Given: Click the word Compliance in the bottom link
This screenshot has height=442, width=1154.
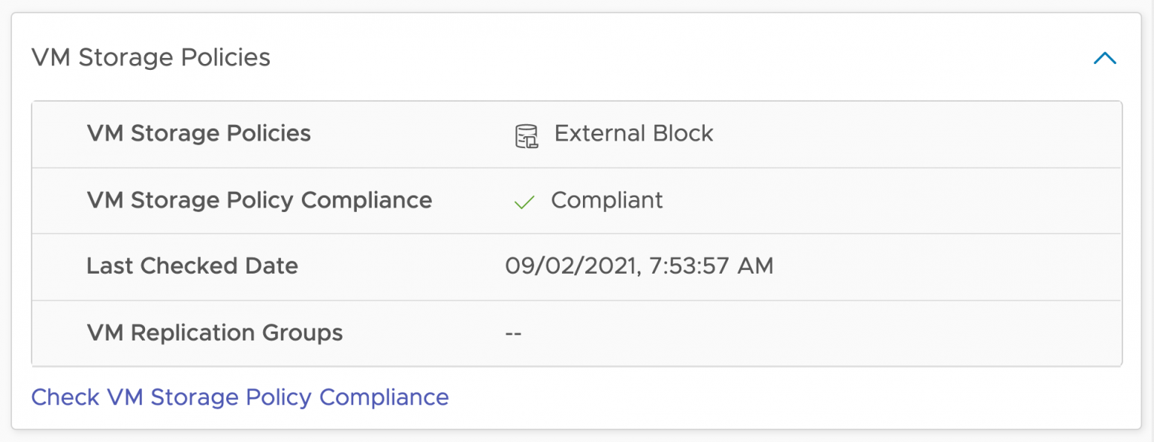Looking at the screenshot, I should [384, 397].
